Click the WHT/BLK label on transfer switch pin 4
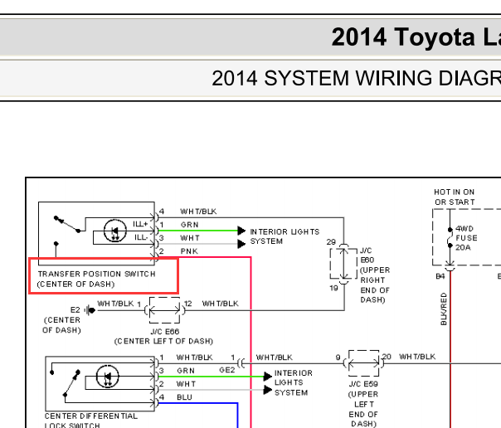The width and height of the screenshot is (501, 428). pos(198,212)
